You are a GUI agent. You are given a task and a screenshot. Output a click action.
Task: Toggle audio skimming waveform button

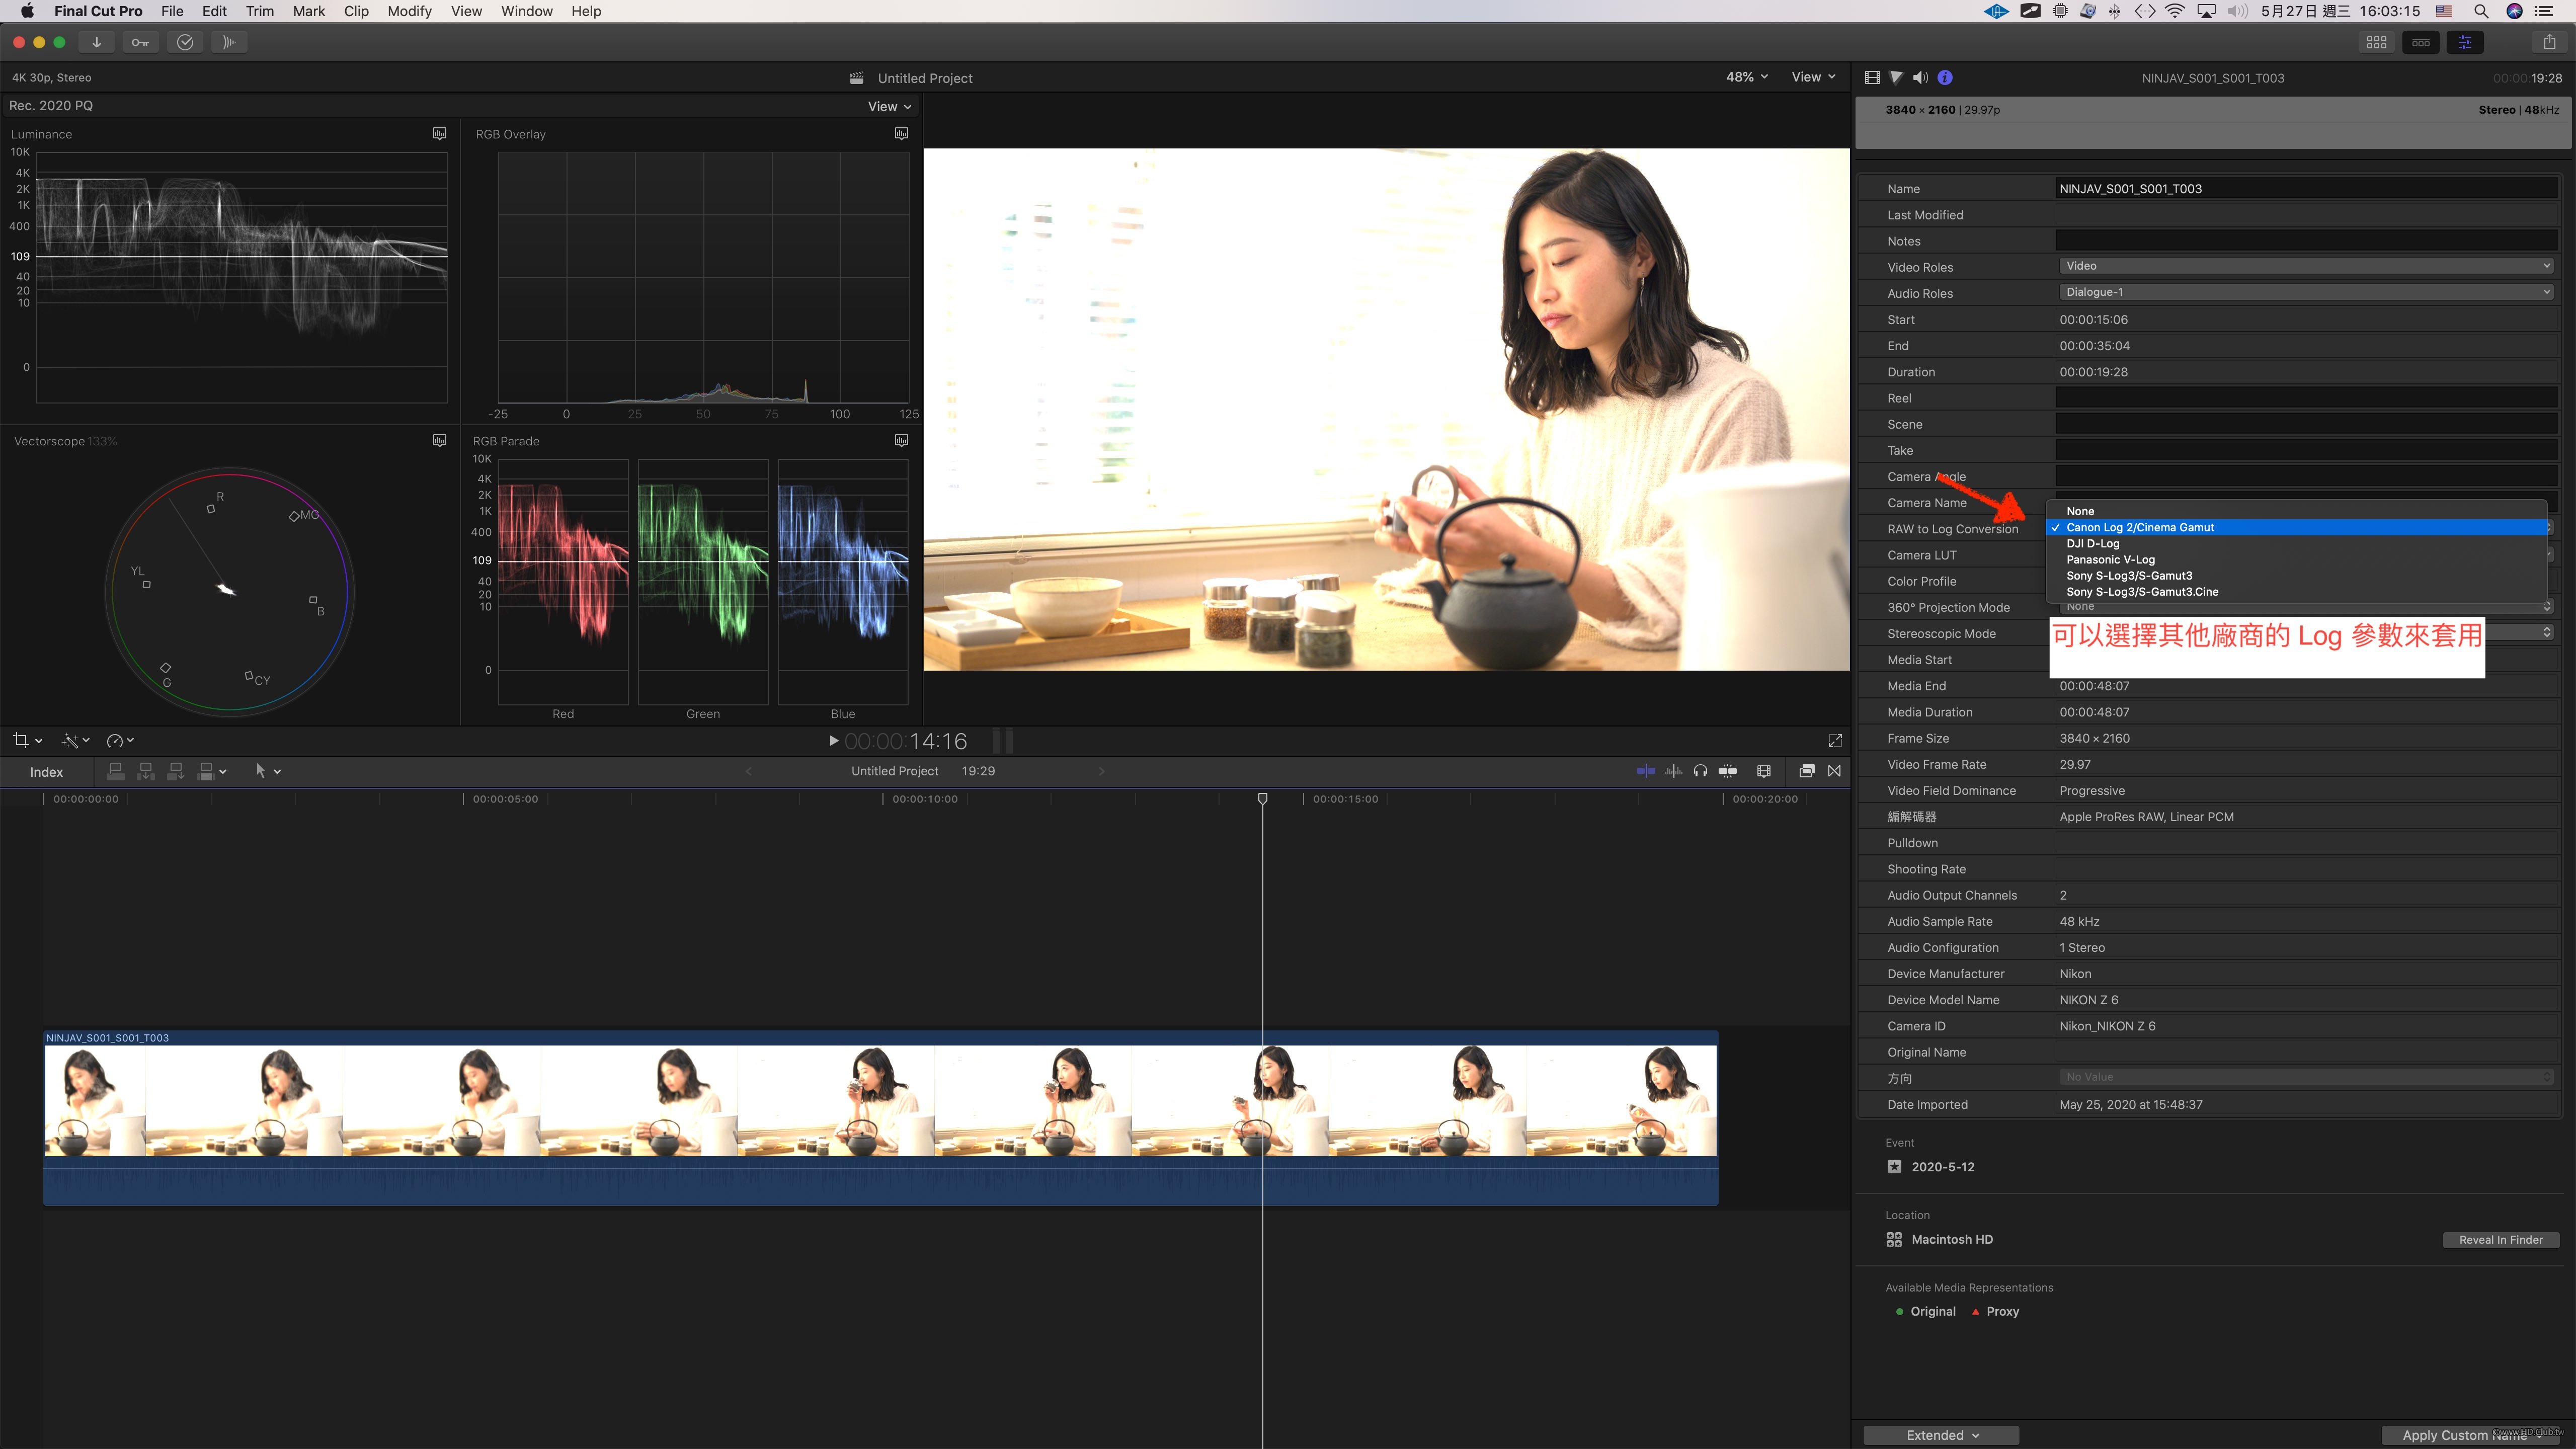[1673, 771]
